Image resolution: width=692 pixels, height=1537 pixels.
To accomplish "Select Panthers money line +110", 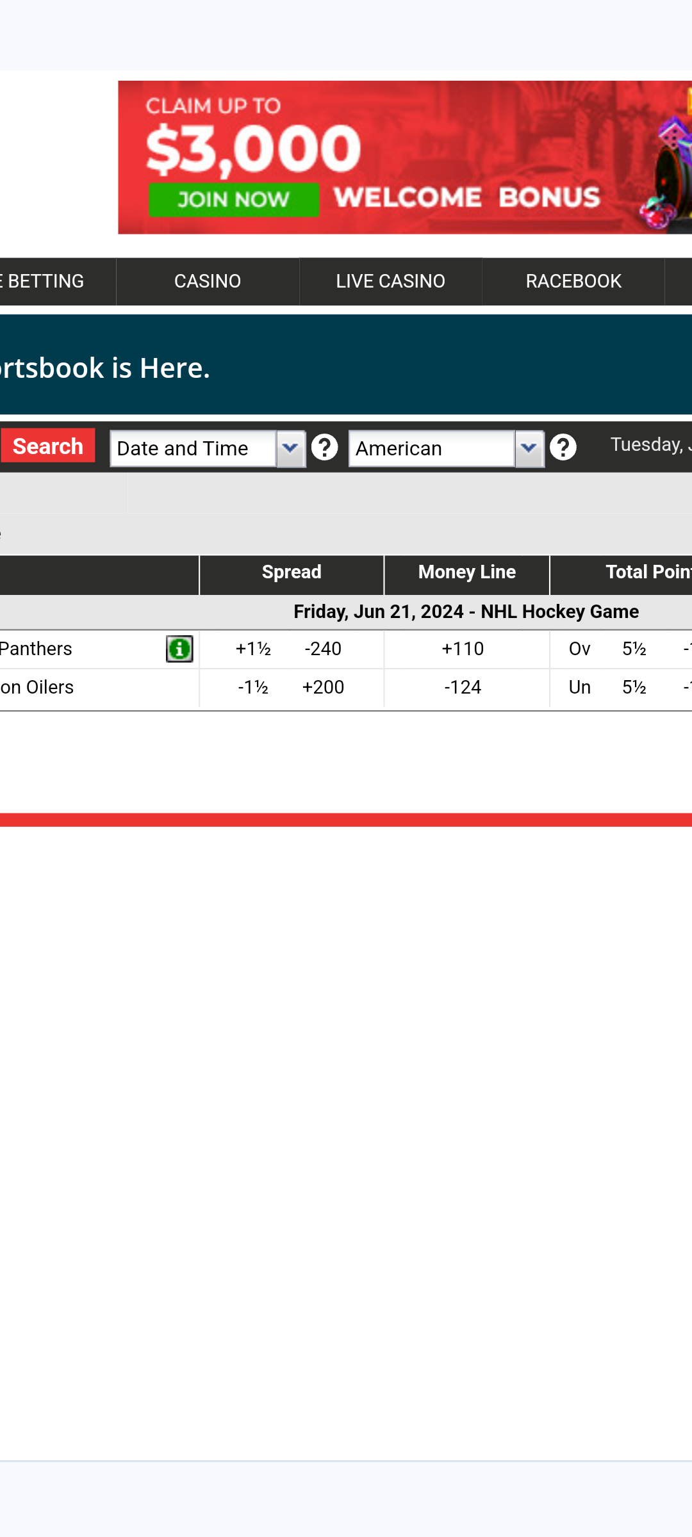I will point(463,649).
